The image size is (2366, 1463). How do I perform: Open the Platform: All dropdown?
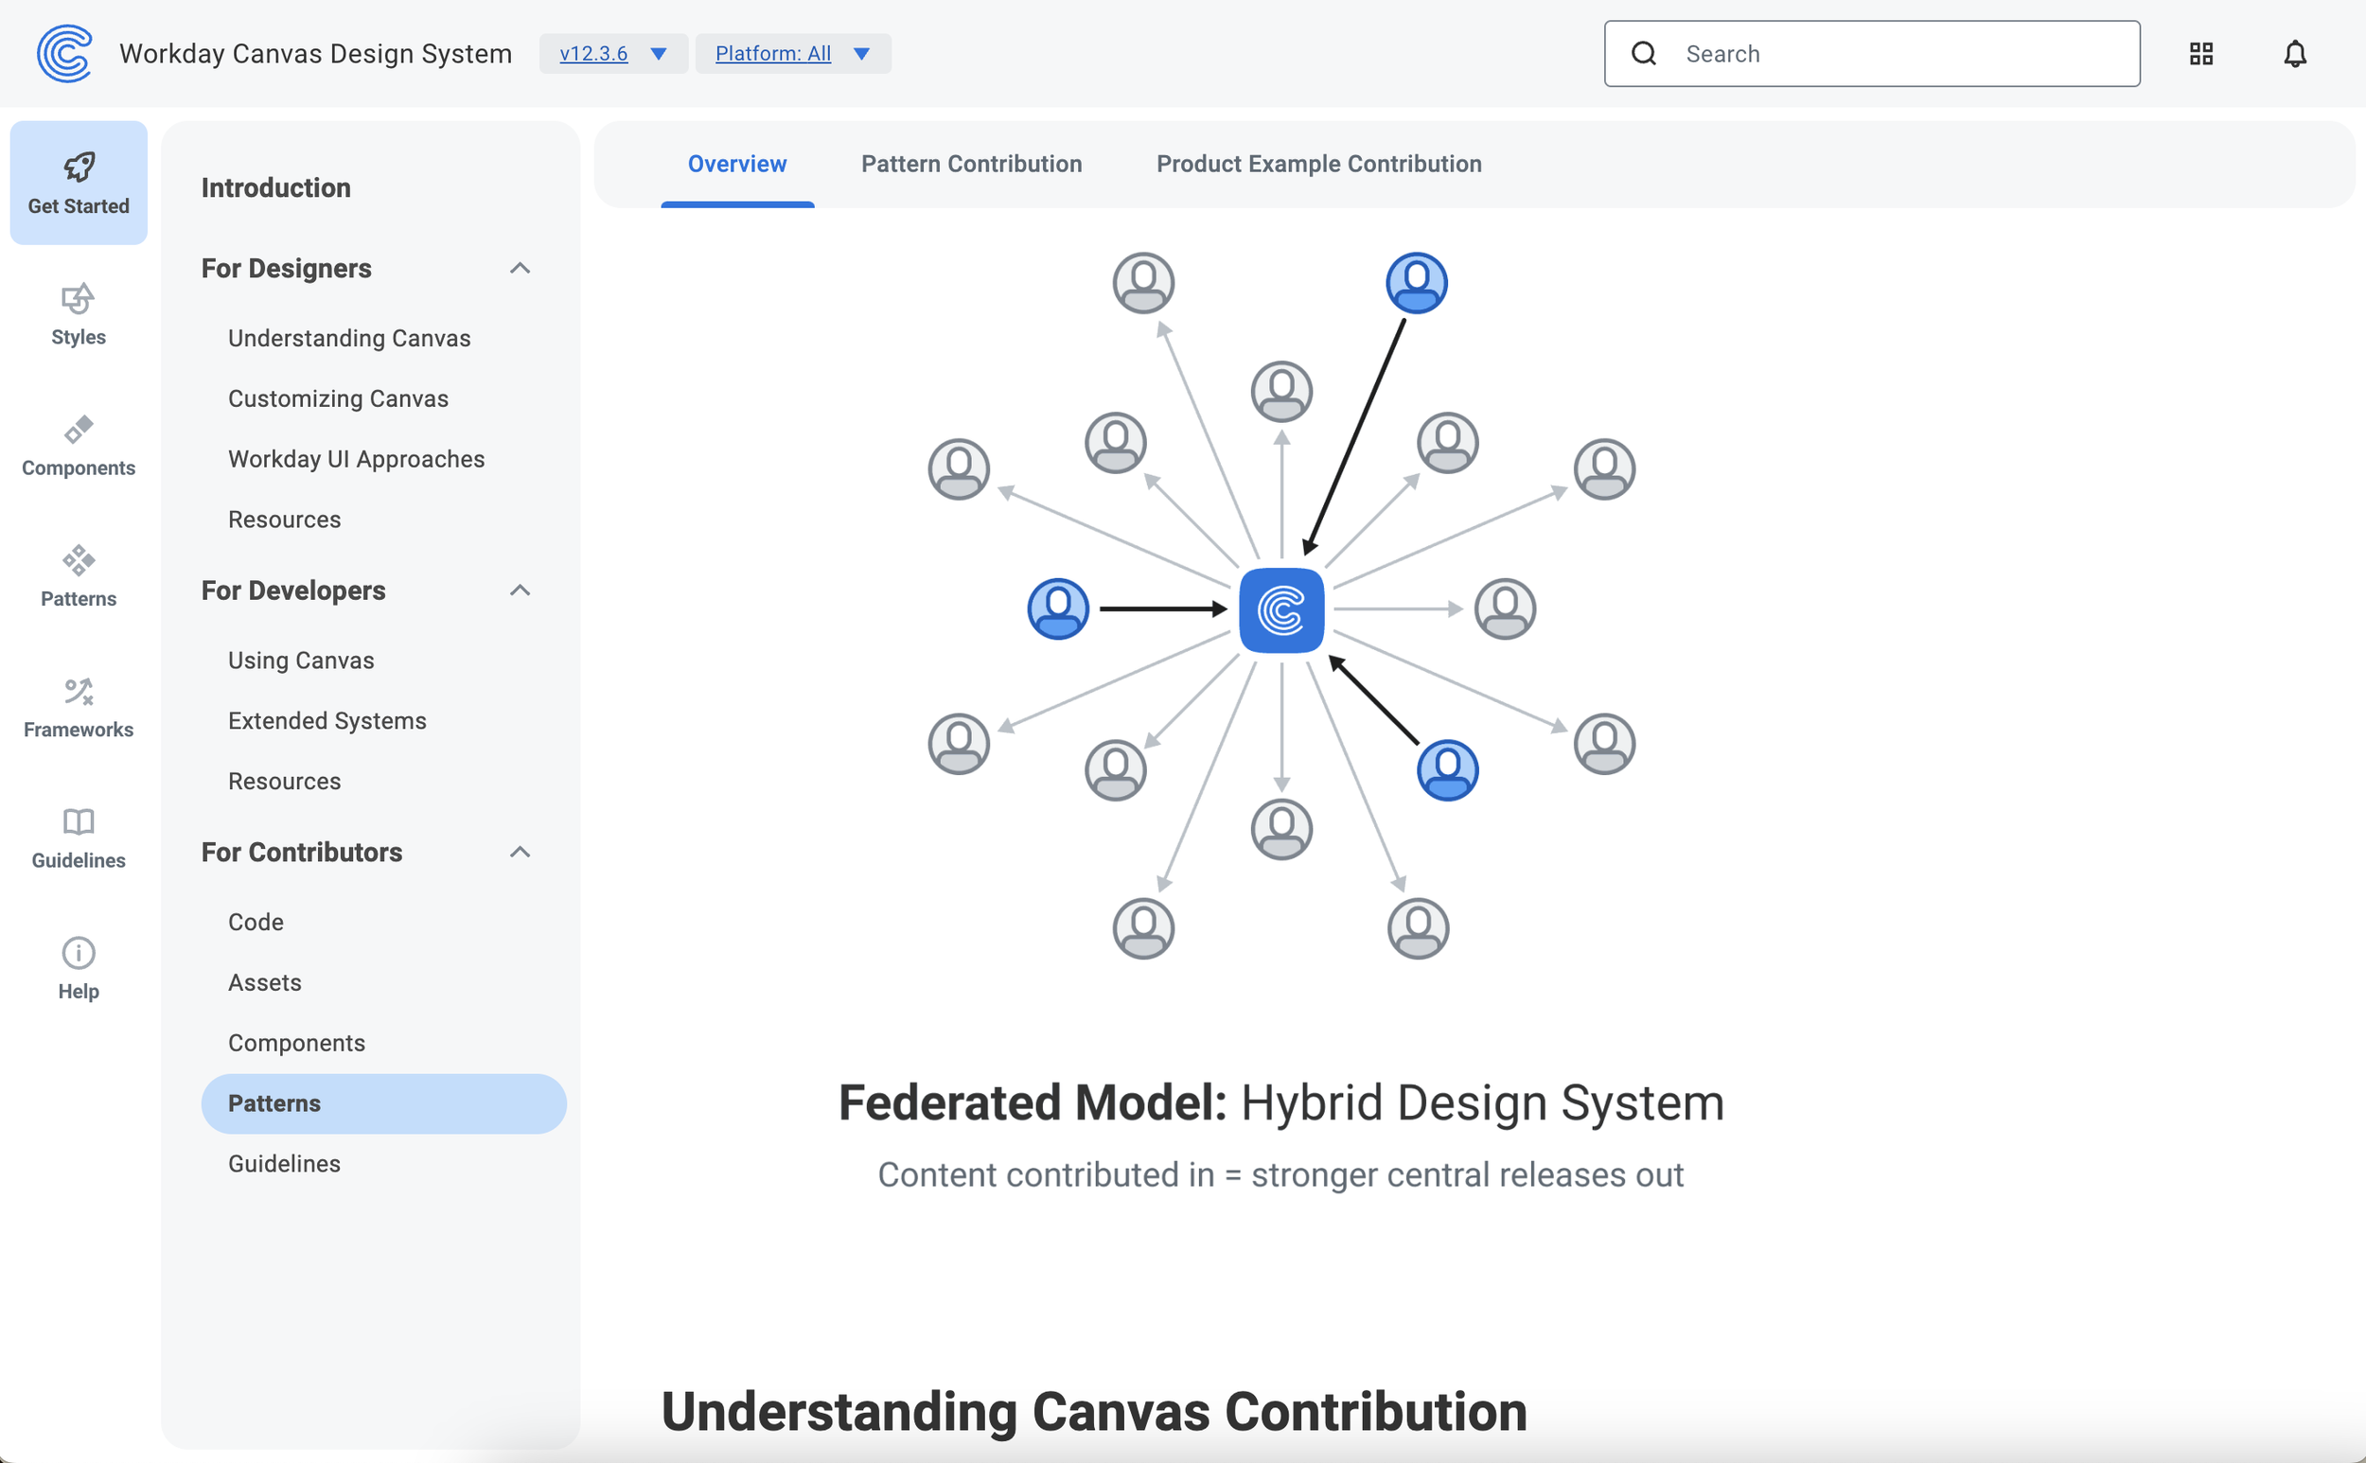point(791,53)
